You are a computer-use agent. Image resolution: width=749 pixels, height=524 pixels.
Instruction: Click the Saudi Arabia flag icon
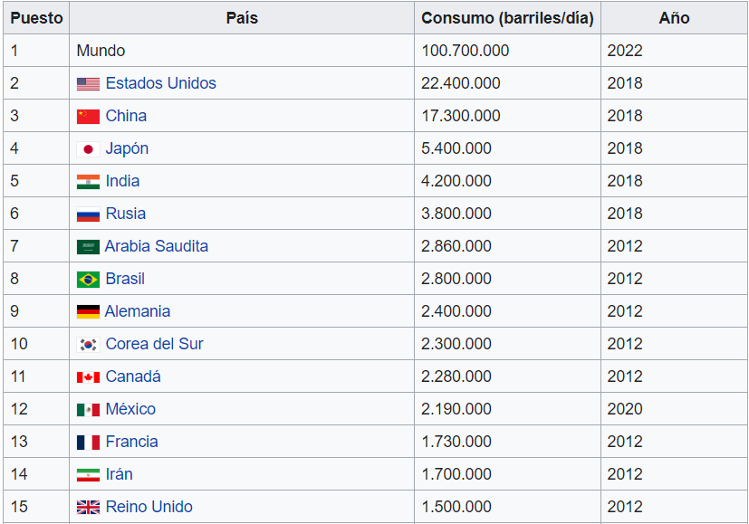tap(87, 246)
